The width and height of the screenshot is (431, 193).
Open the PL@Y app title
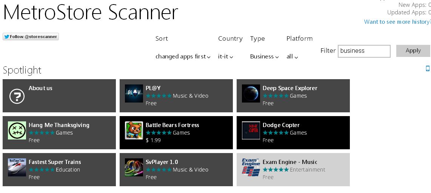coord(153,88)
